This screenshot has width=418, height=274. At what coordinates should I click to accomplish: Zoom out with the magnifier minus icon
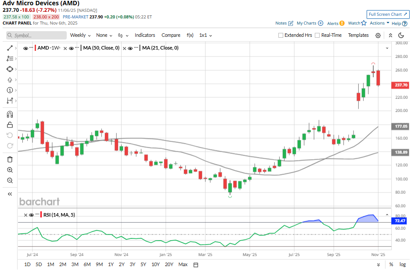[x=10, y=181]
